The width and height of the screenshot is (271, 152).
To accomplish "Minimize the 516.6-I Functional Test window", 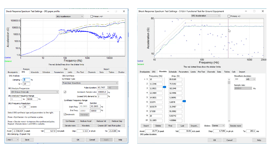I will (246, 11).
